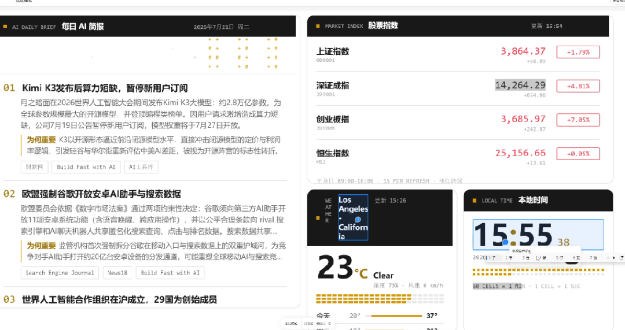The width and height of the screenshot is (625, 330).
Task: Click the 上证指数 index name
Action: tap(333, 51)
